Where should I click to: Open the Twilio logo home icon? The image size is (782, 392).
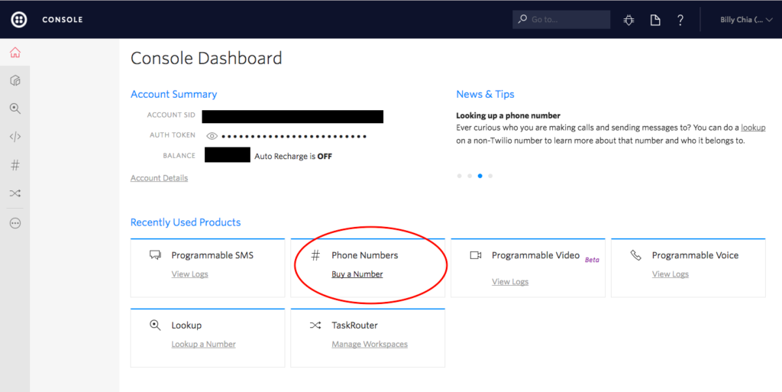click(19, 19)
